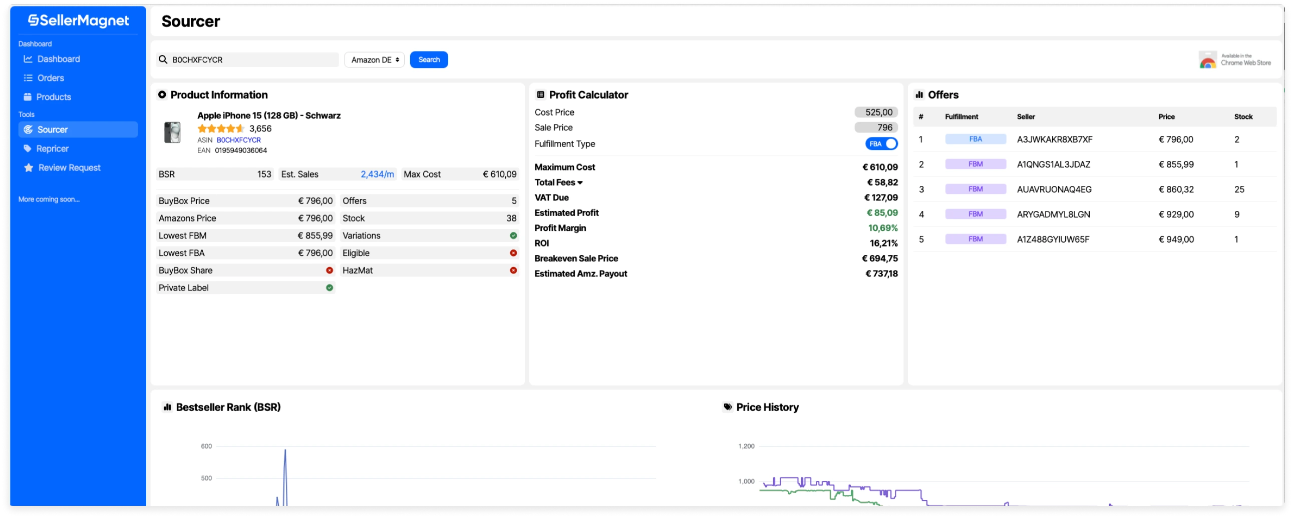Click the Review Request star icon

pyautogui.click(x=29, y=168)
